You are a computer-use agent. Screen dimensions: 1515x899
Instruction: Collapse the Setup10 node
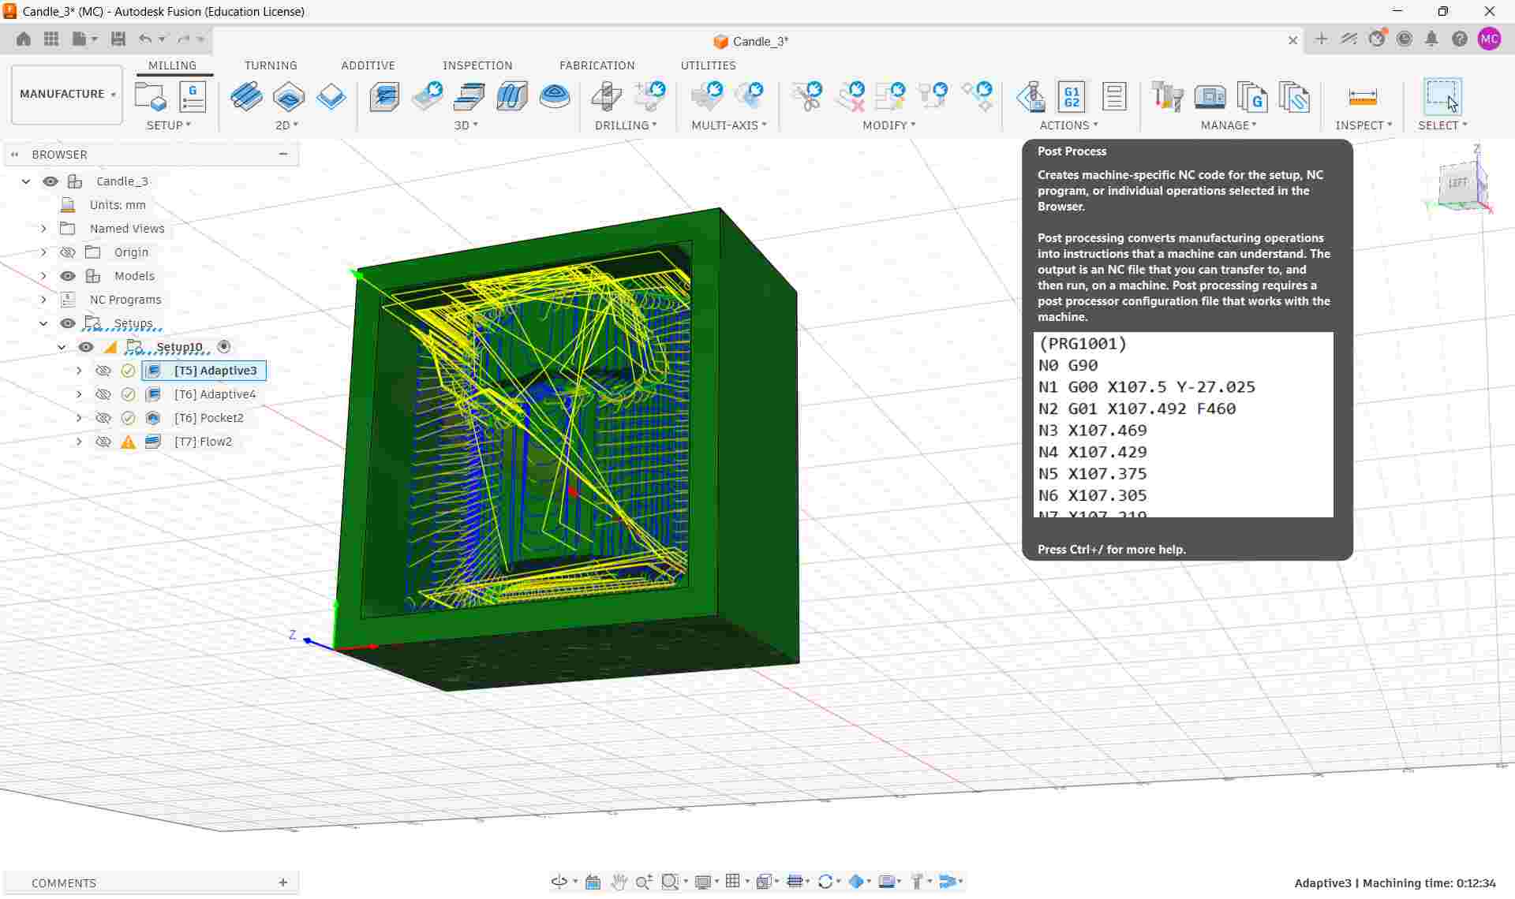click(x=62, y=347)
